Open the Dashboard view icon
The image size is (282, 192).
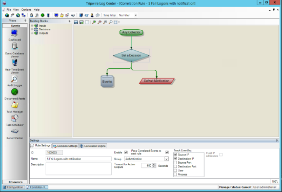coord(14,33)
